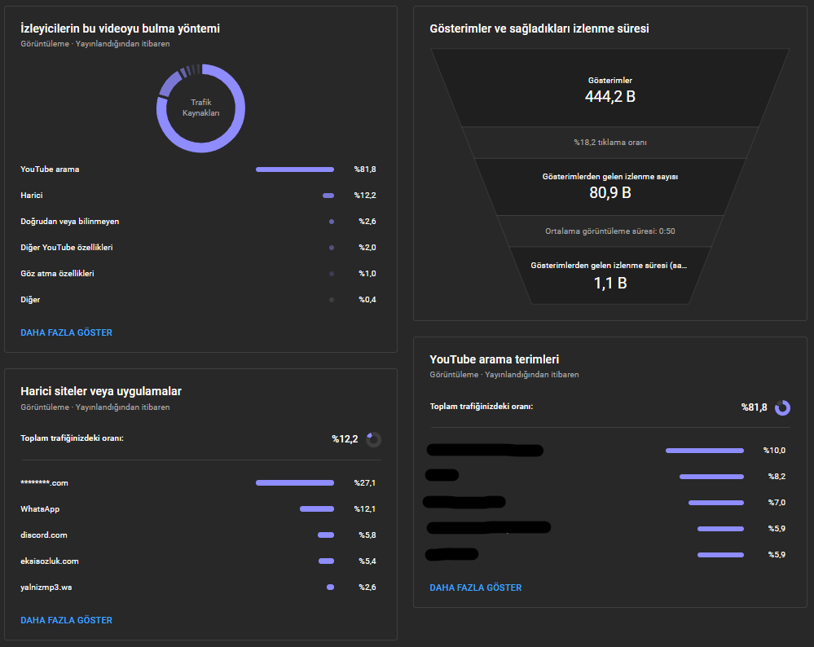Click the search term bar showing %8,2
814x647 pixels.
[x=711, y=476]
